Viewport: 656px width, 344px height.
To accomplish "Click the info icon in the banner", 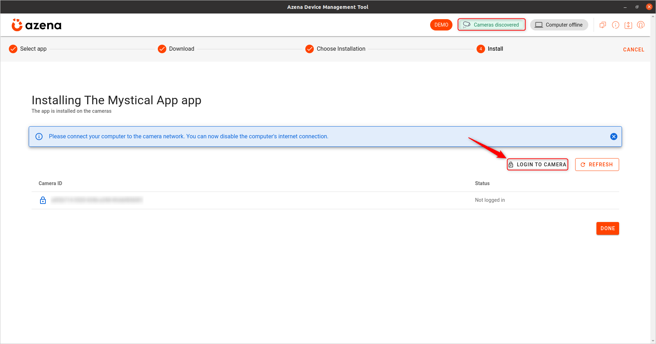I will (39, 137).
